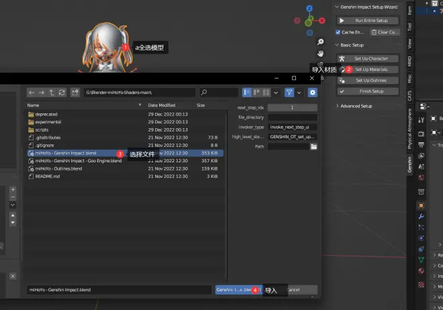Select the .gitignore file
The image size is (443, 310).
coord(125,146)
